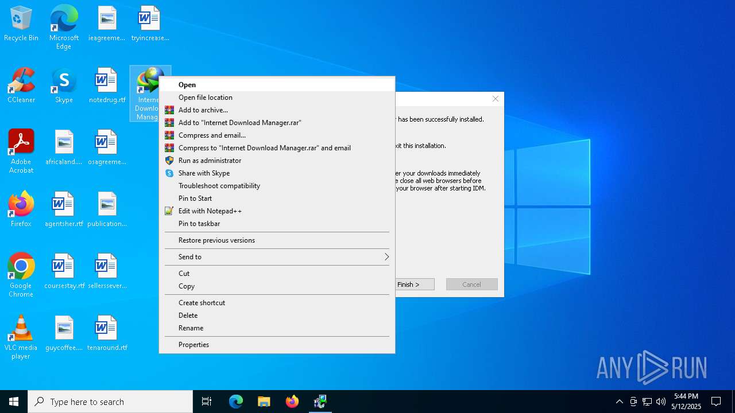The height and width of the screenshot is (413, 735).
Task: Switch to IDM installer taskbar icon
Action: (320, 402)
